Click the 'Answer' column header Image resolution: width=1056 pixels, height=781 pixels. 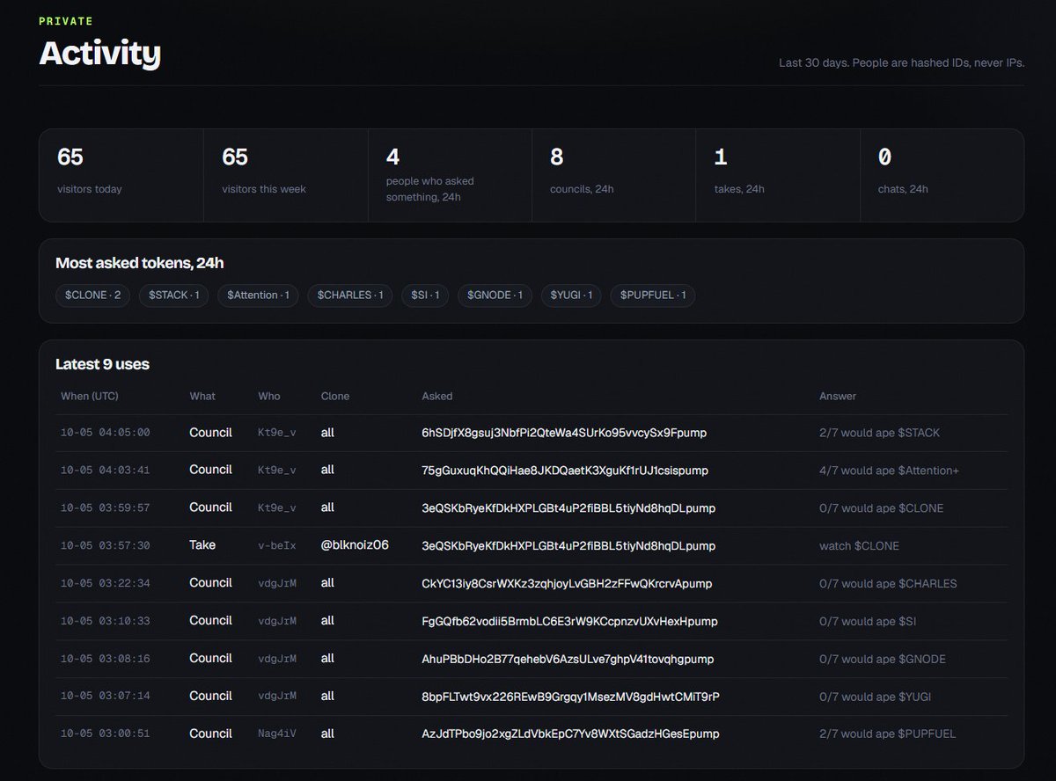coord(838,397)
